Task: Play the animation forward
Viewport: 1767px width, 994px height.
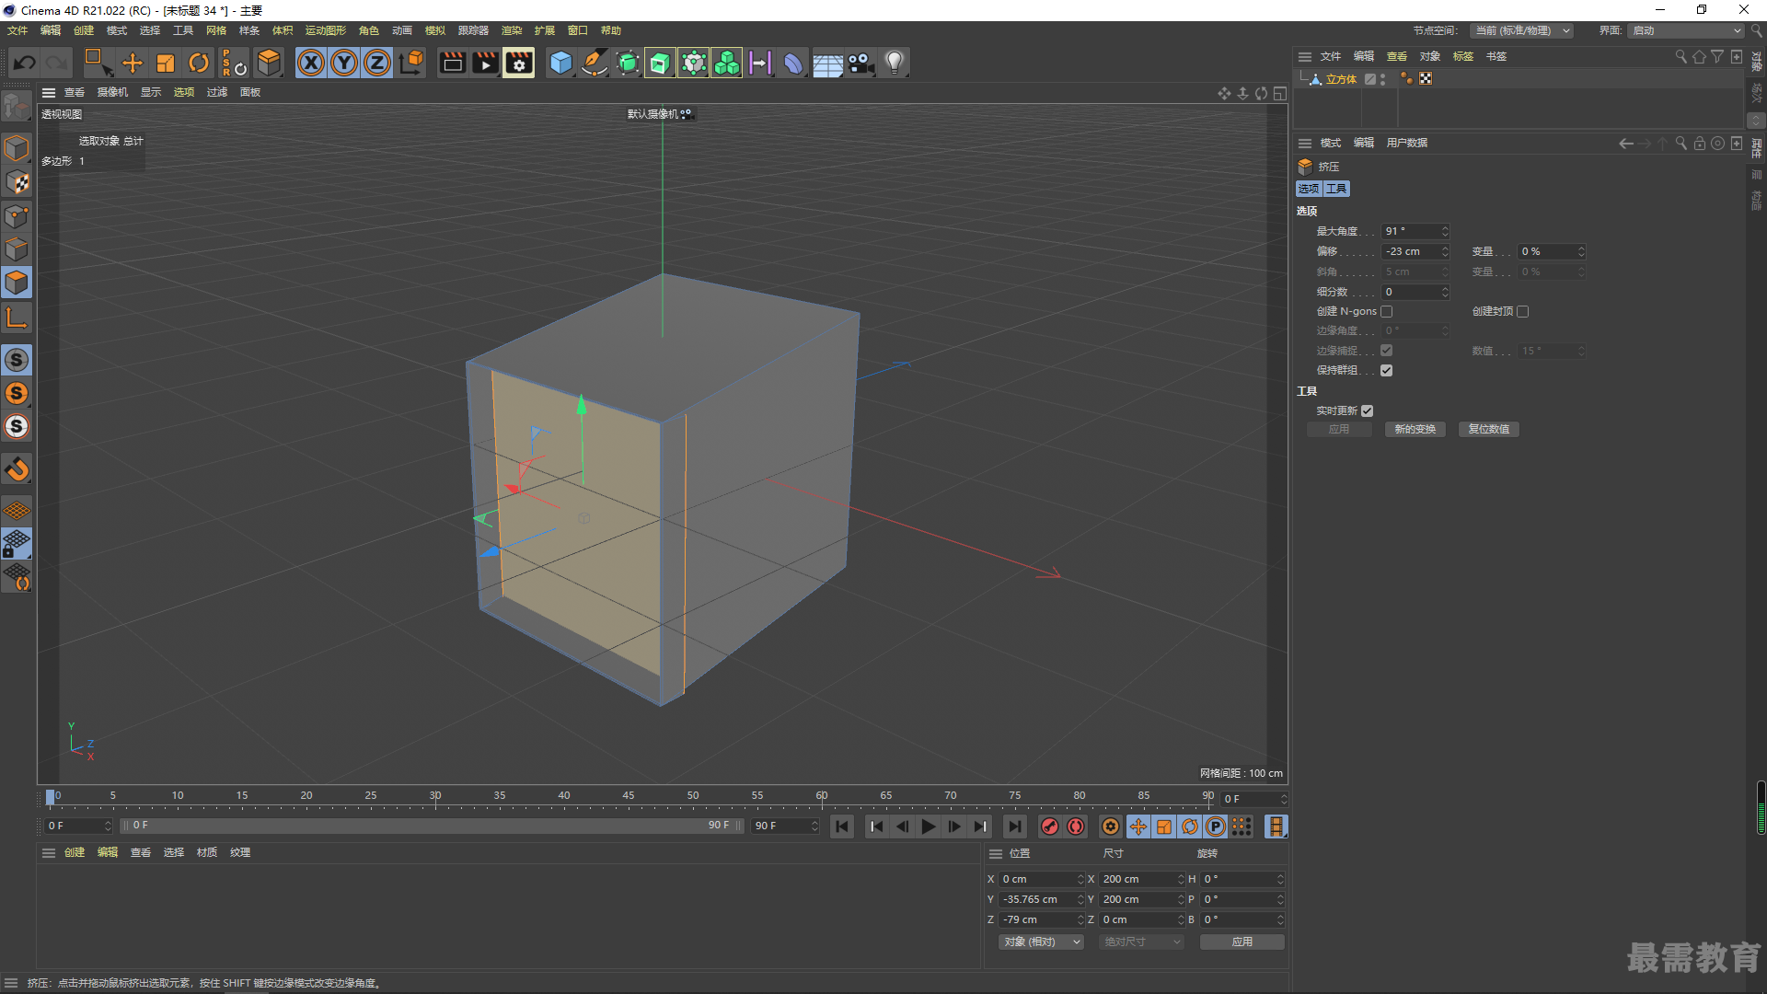Action: coord(928,826)
